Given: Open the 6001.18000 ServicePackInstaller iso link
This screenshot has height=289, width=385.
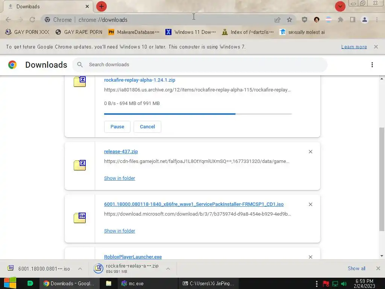Looking at the screenshot, I should coord(194,204).
